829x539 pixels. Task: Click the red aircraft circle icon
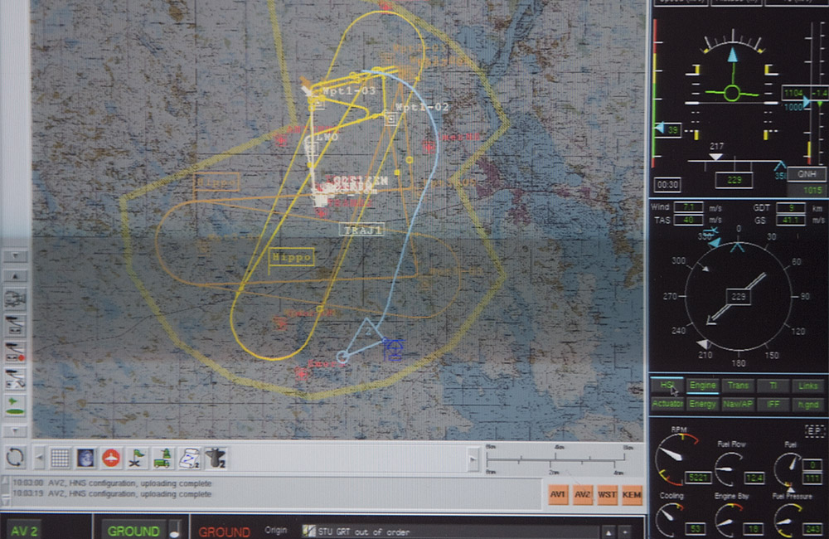pyautogui.click(x=111, y=458)
